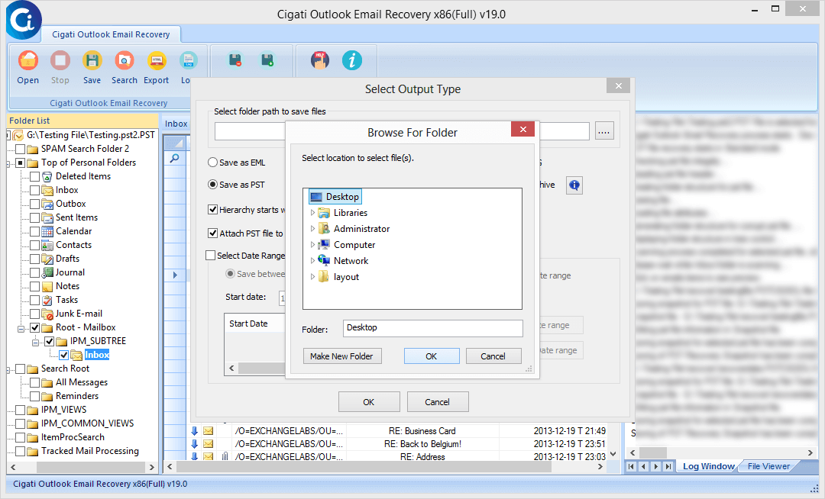Expand the Search Root tree node
Image resolution: width=825 pixels, height=499 pixels.
tap(9, 370)
